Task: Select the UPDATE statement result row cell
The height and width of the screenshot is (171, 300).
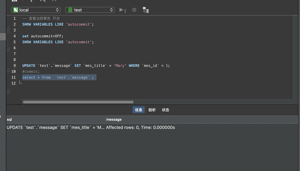Action: point(56,127)
